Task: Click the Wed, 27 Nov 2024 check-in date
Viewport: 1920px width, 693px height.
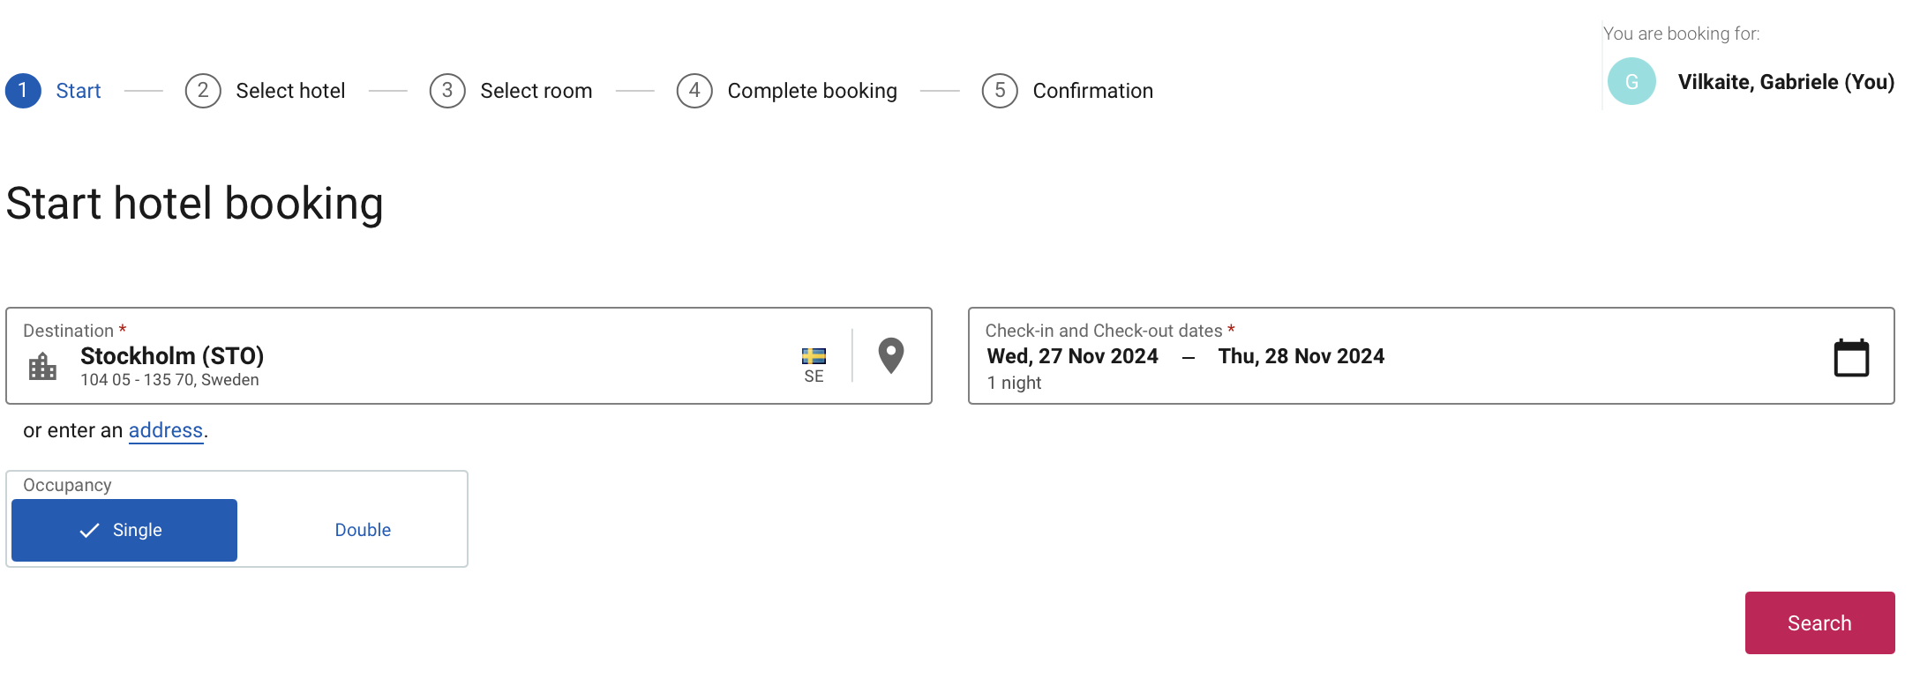Action: click(x=1072, y=356)
